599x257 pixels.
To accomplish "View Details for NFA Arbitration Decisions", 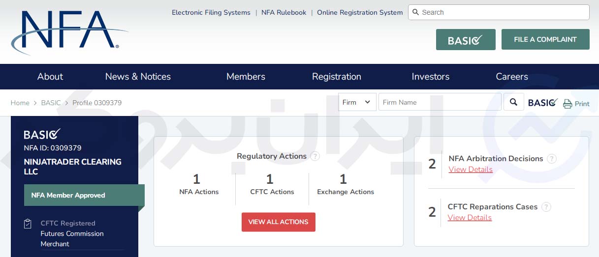I will click(x=471, y=170).
